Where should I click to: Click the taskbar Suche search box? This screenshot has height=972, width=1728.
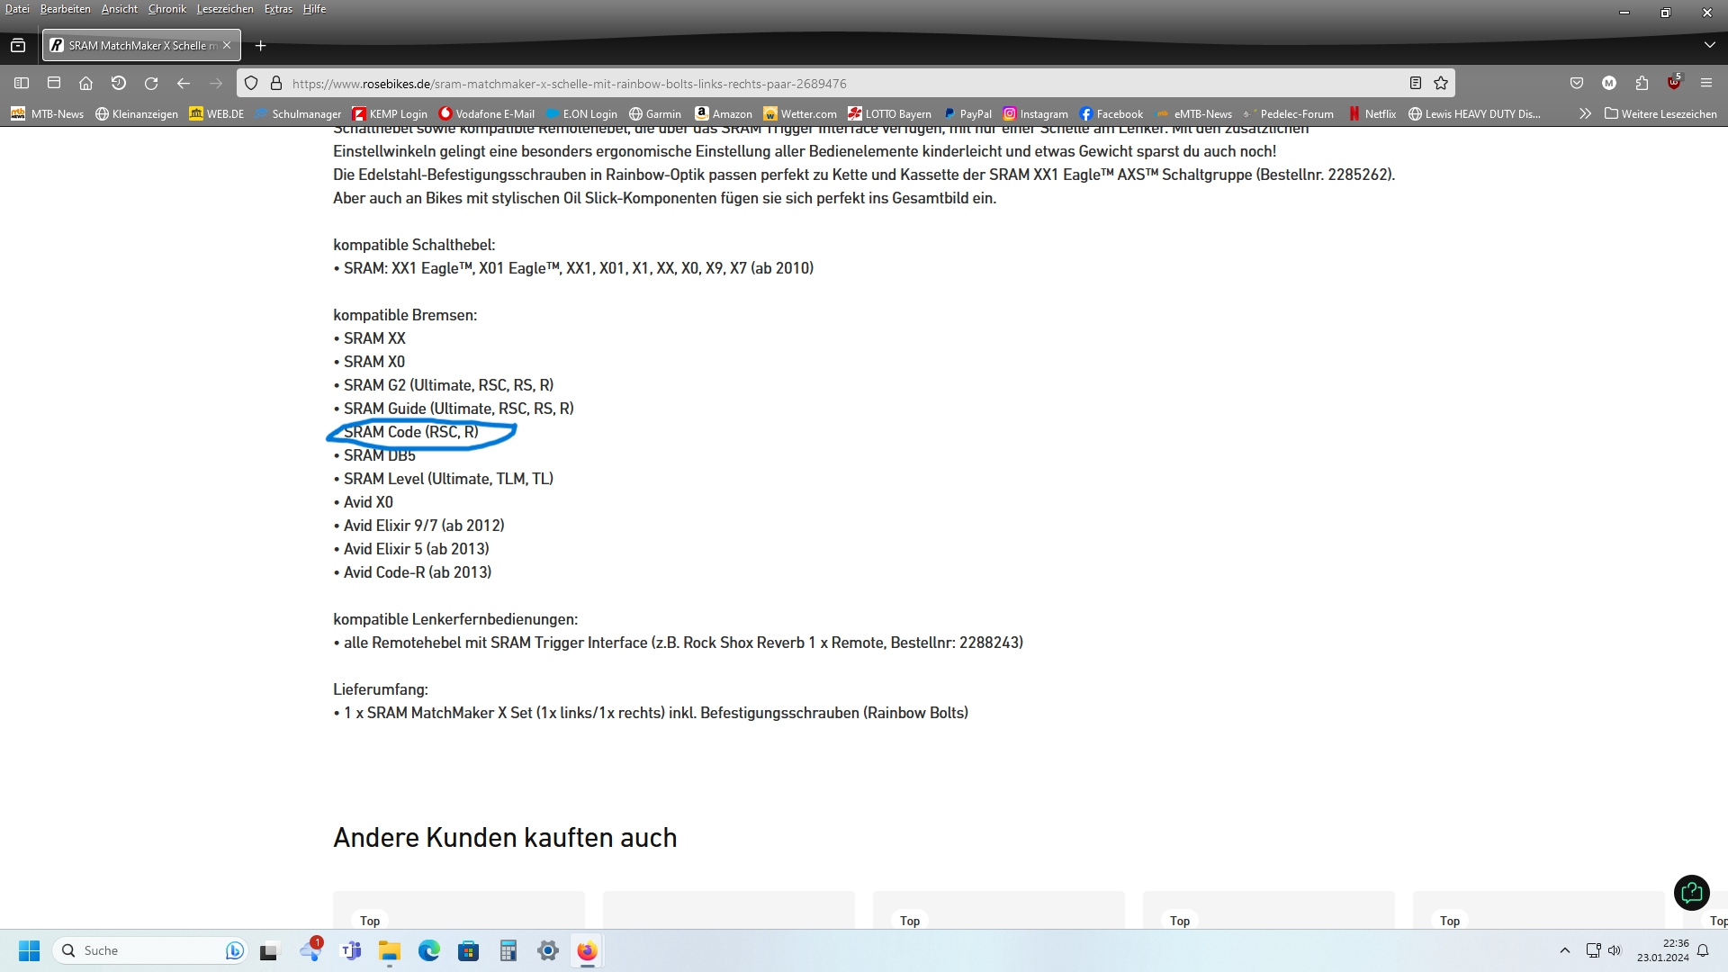pyautogui.click(x=149, y=950)
